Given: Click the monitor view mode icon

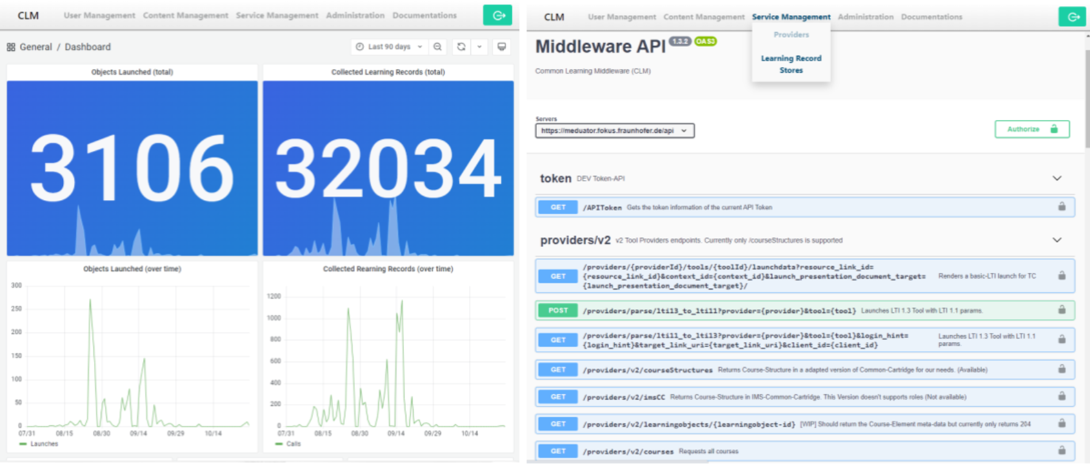Looking at the screenshot, I should click(502, 47).
